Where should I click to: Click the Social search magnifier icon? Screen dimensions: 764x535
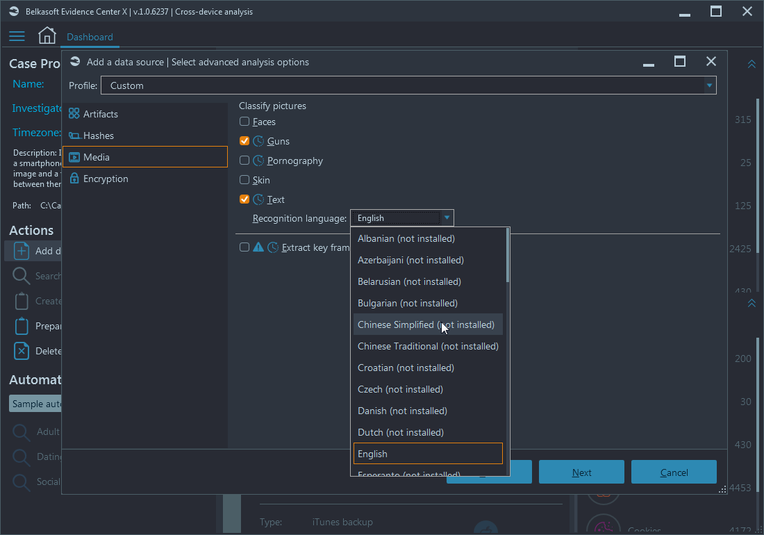(x=21, y=482)
